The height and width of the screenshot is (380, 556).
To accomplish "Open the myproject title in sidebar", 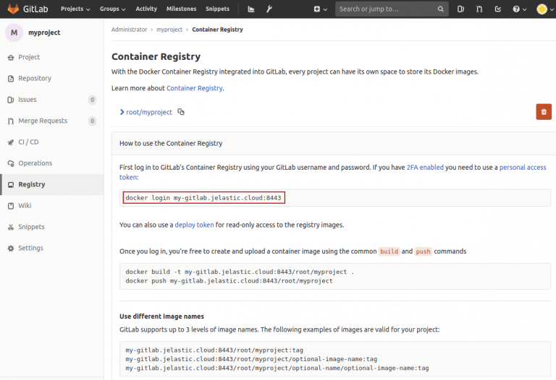I will pyautogui.click(x=44, y=33).
